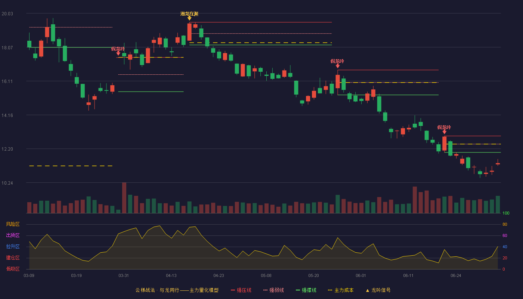Click the yellow 潜龙在渊 arrow marker
The image size is (523, 299).
[x=189, y=18]
